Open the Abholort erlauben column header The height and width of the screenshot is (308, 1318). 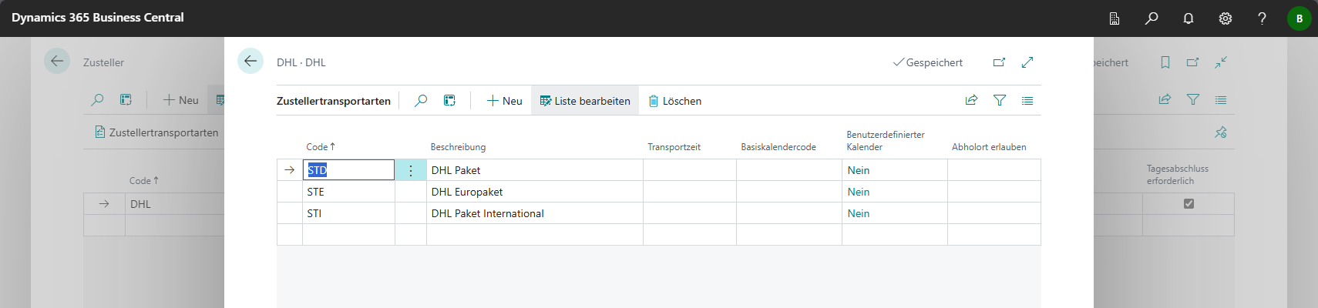[989, 147]
